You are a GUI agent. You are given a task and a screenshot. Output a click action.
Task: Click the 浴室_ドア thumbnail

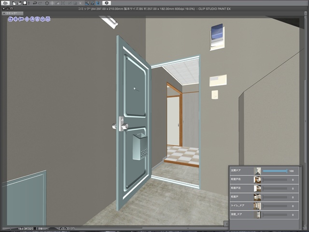(x=257, y=215)
